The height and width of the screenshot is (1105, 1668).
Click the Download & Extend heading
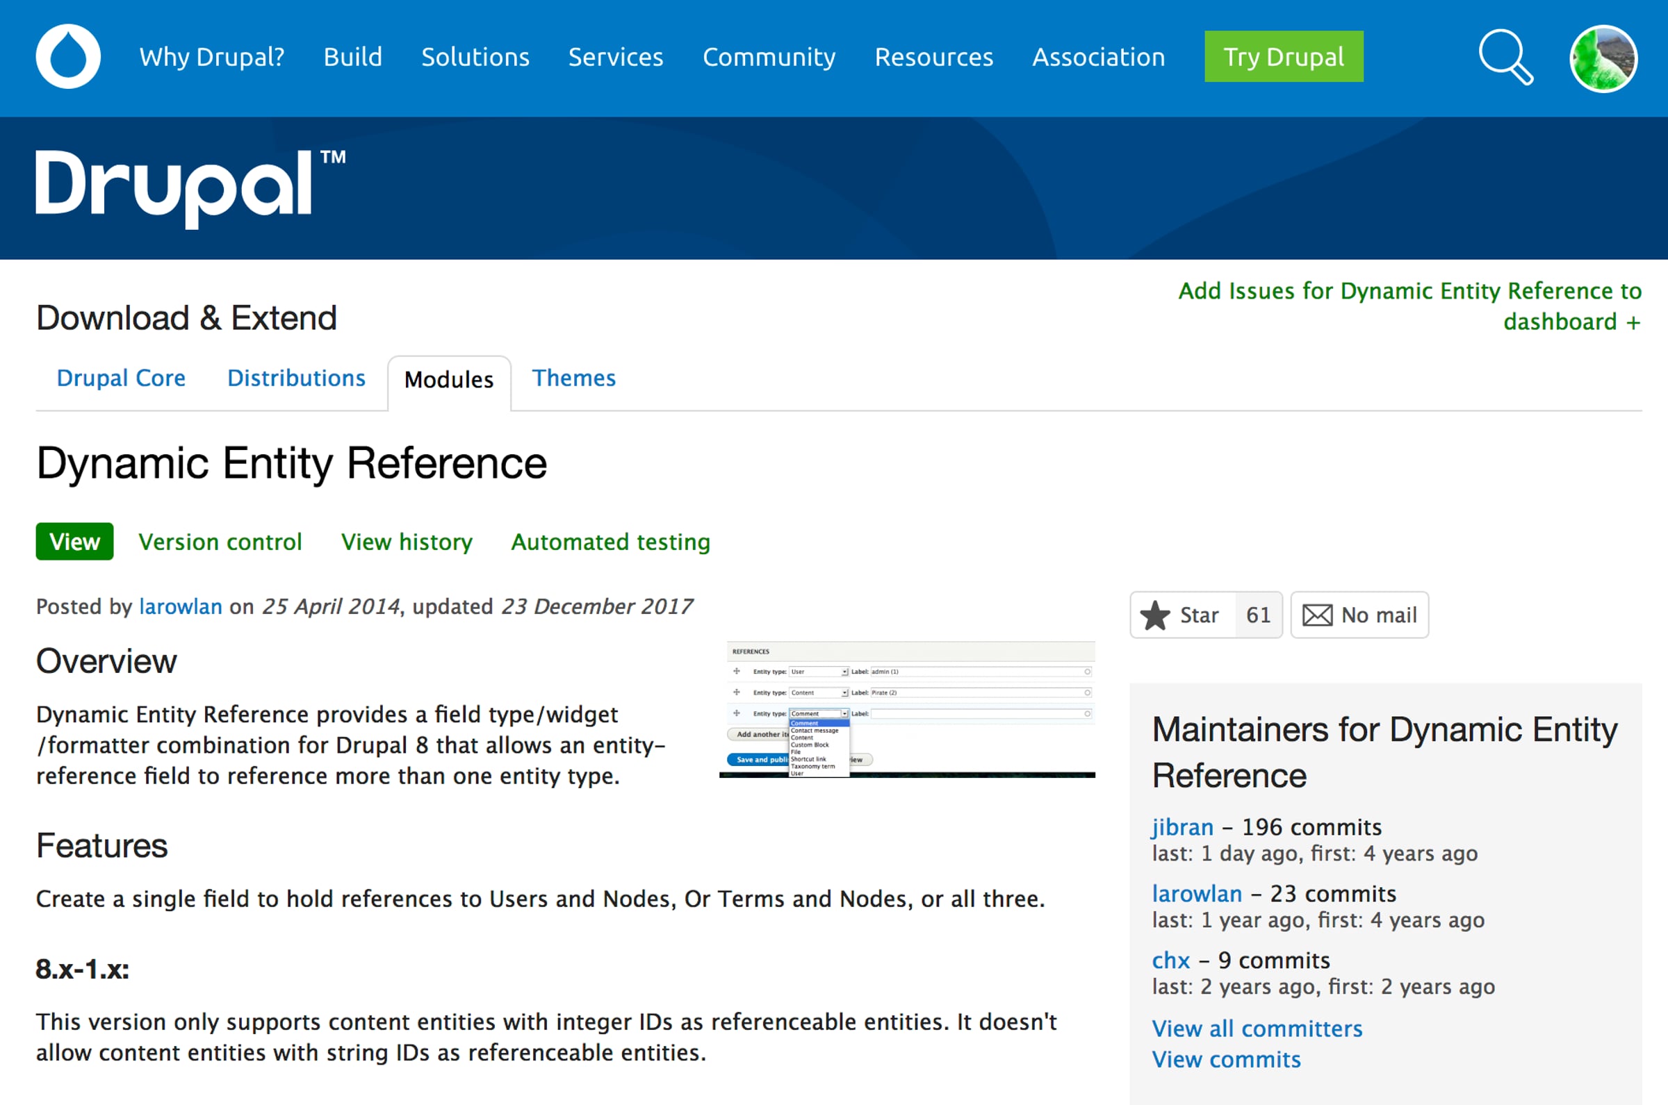pyautogui.click(x=187, y=318)
